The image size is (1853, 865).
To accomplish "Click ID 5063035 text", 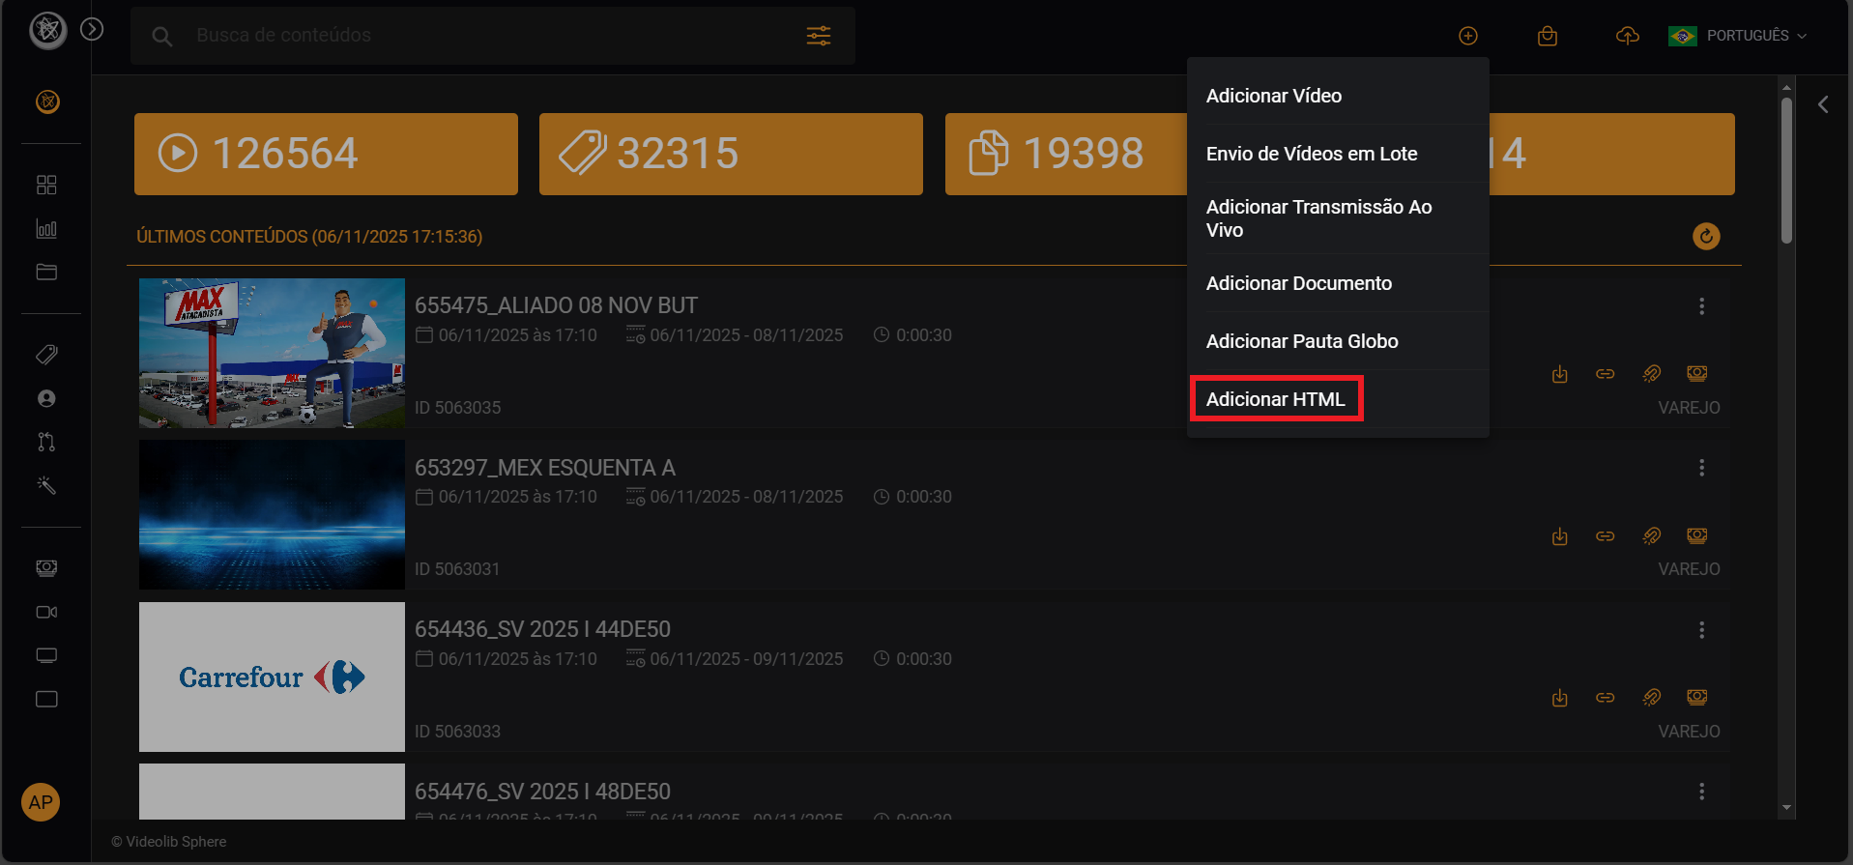I will point(457,408).
